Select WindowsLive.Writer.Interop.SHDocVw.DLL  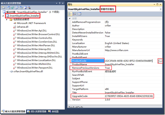coord(39,57)
